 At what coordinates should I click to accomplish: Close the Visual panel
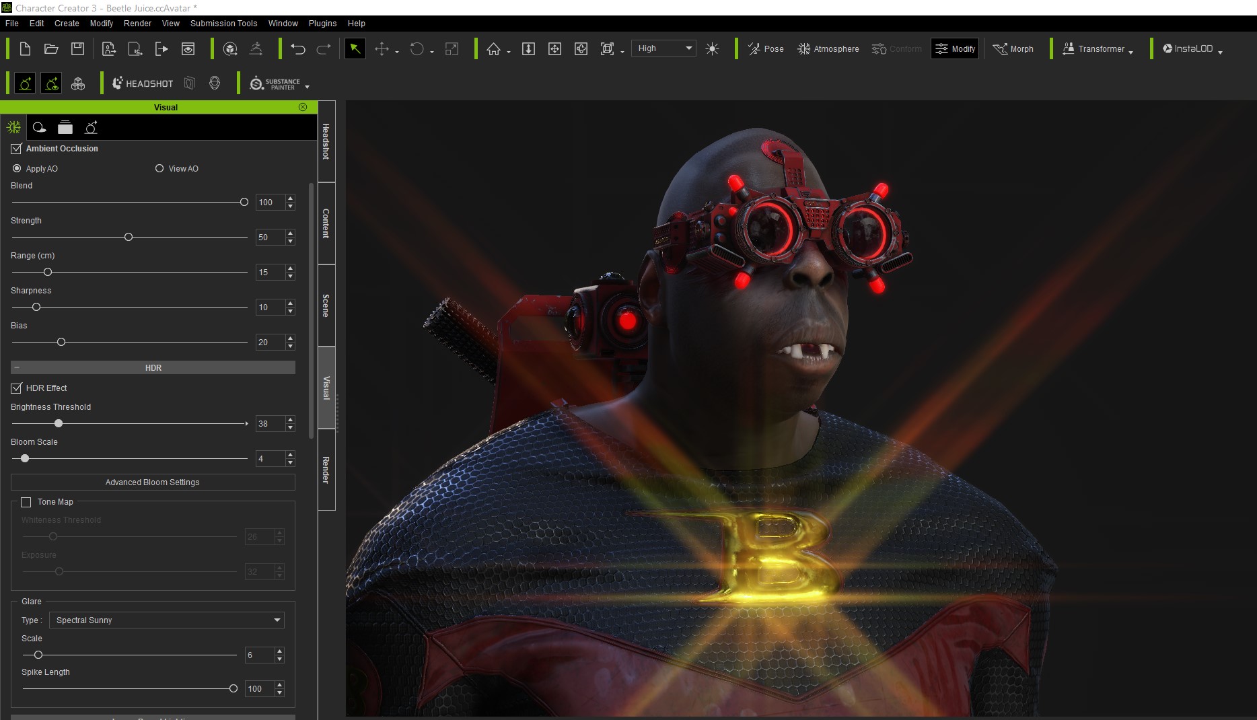coord(303,107)
